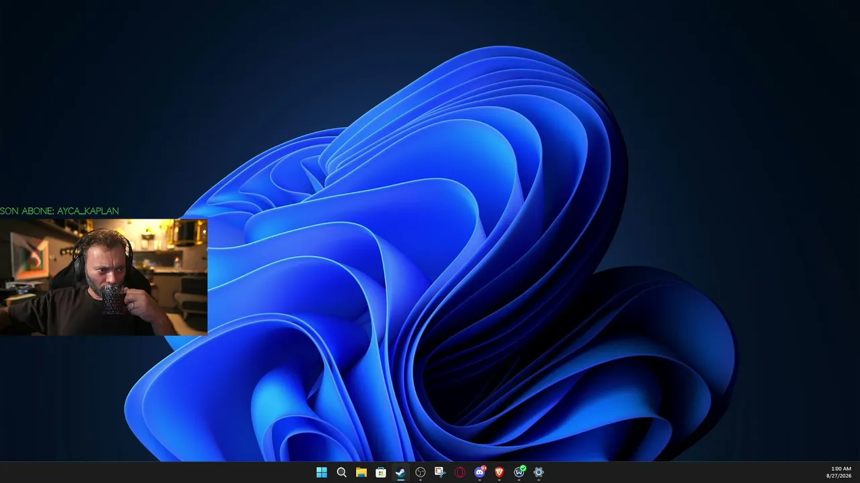Launch the Brave browser taskbar icon

pyautogui.click(x=499, y=472)
